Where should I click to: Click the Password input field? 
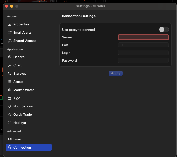[143, 61]
